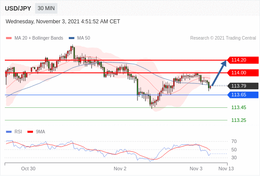Click the blue MA 50 legend swatch
The width and height of the screenshot is (260, 176).
pyautogui.click(x=71, y=38)
